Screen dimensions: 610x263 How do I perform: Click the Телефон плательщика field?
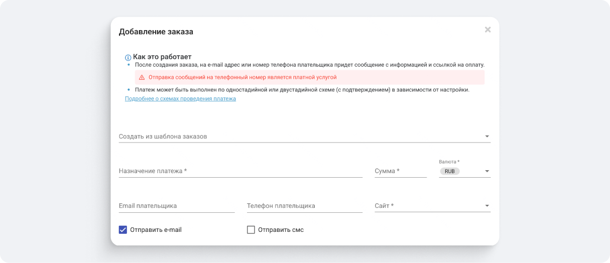pyautogui.click(x=304, y=206)
